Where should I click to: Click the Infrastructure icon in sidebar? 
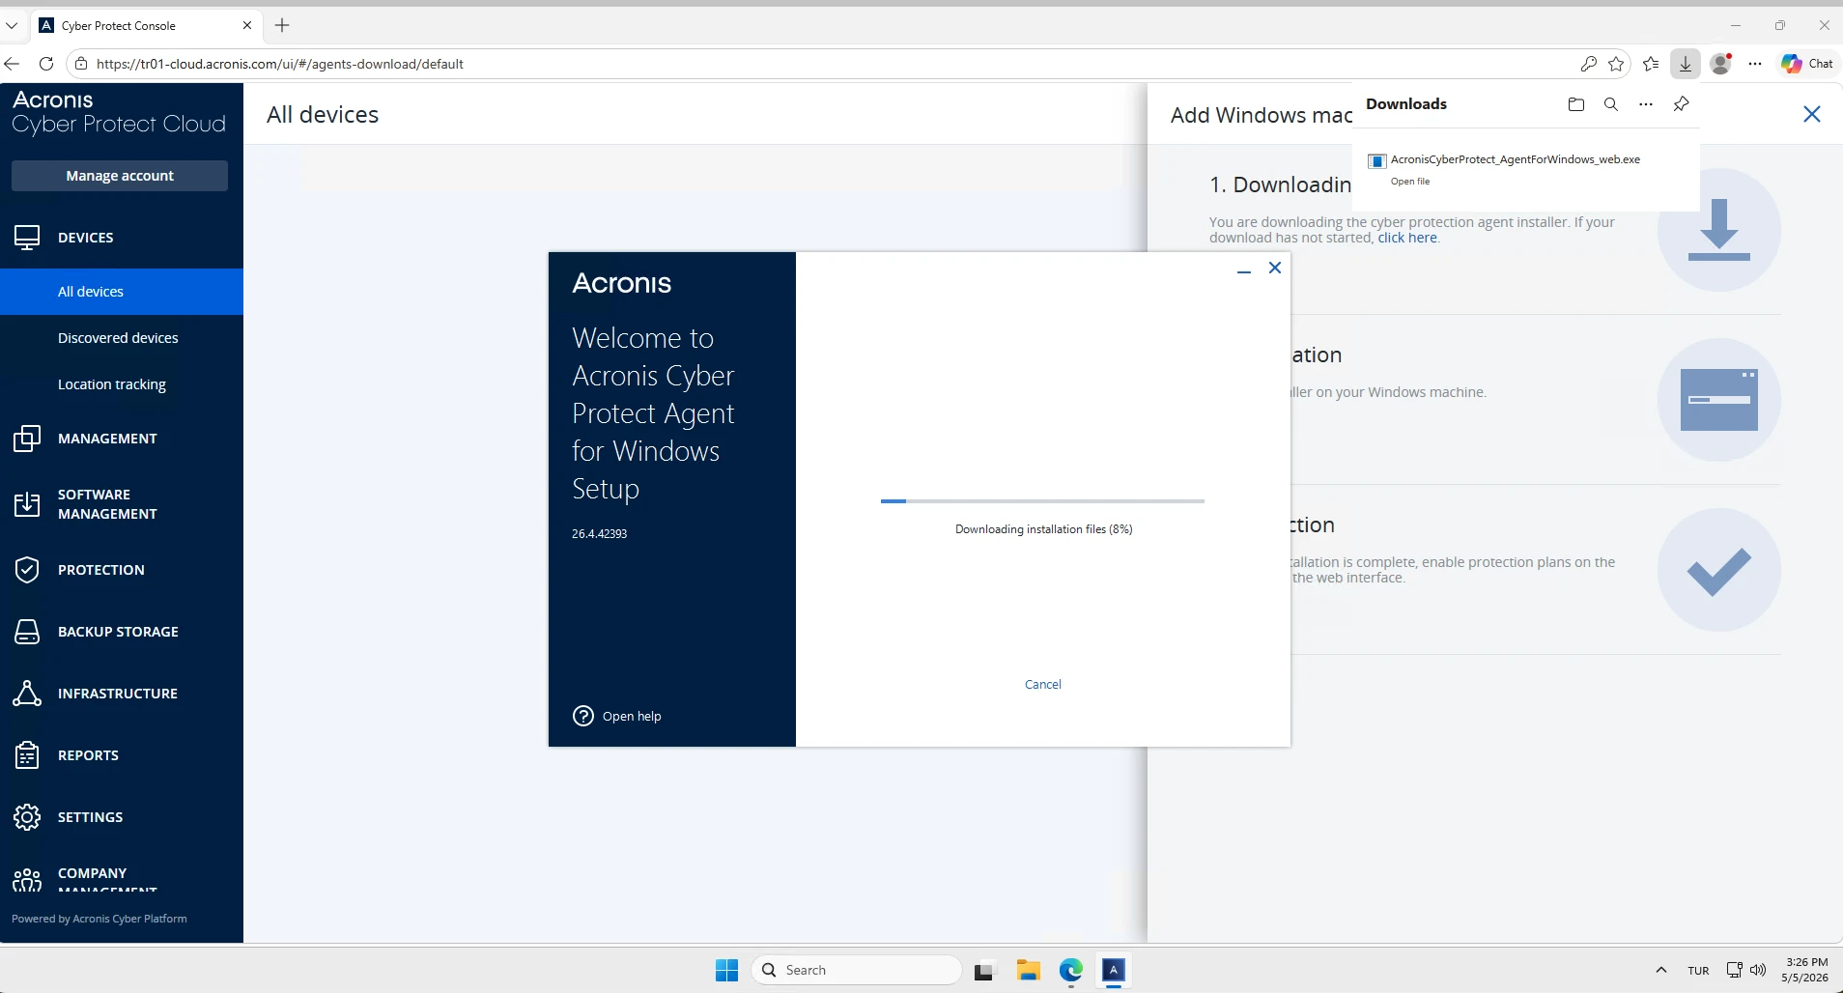point(27,694)
